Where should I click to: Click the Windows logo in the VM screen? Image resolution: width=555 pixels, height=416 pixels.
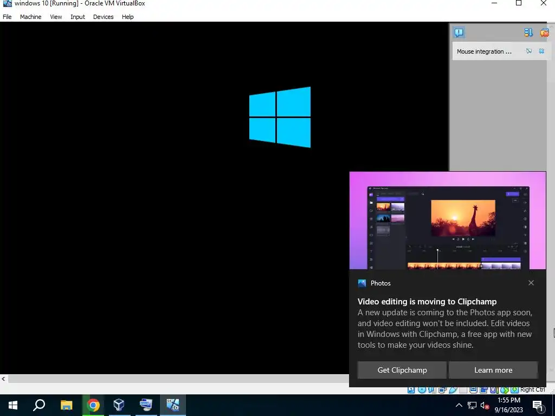coord(280,117)
